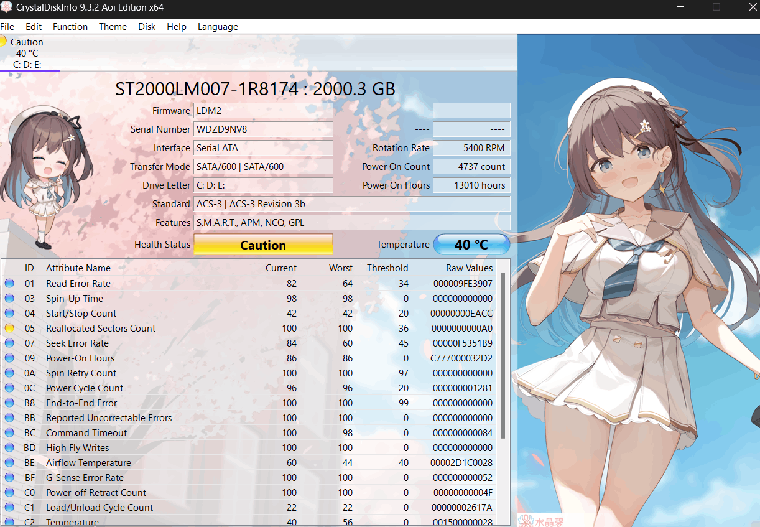Viewport: 760px width, 527px height.
Task: Open the Theme menu
Action: [x=113, y=27]
